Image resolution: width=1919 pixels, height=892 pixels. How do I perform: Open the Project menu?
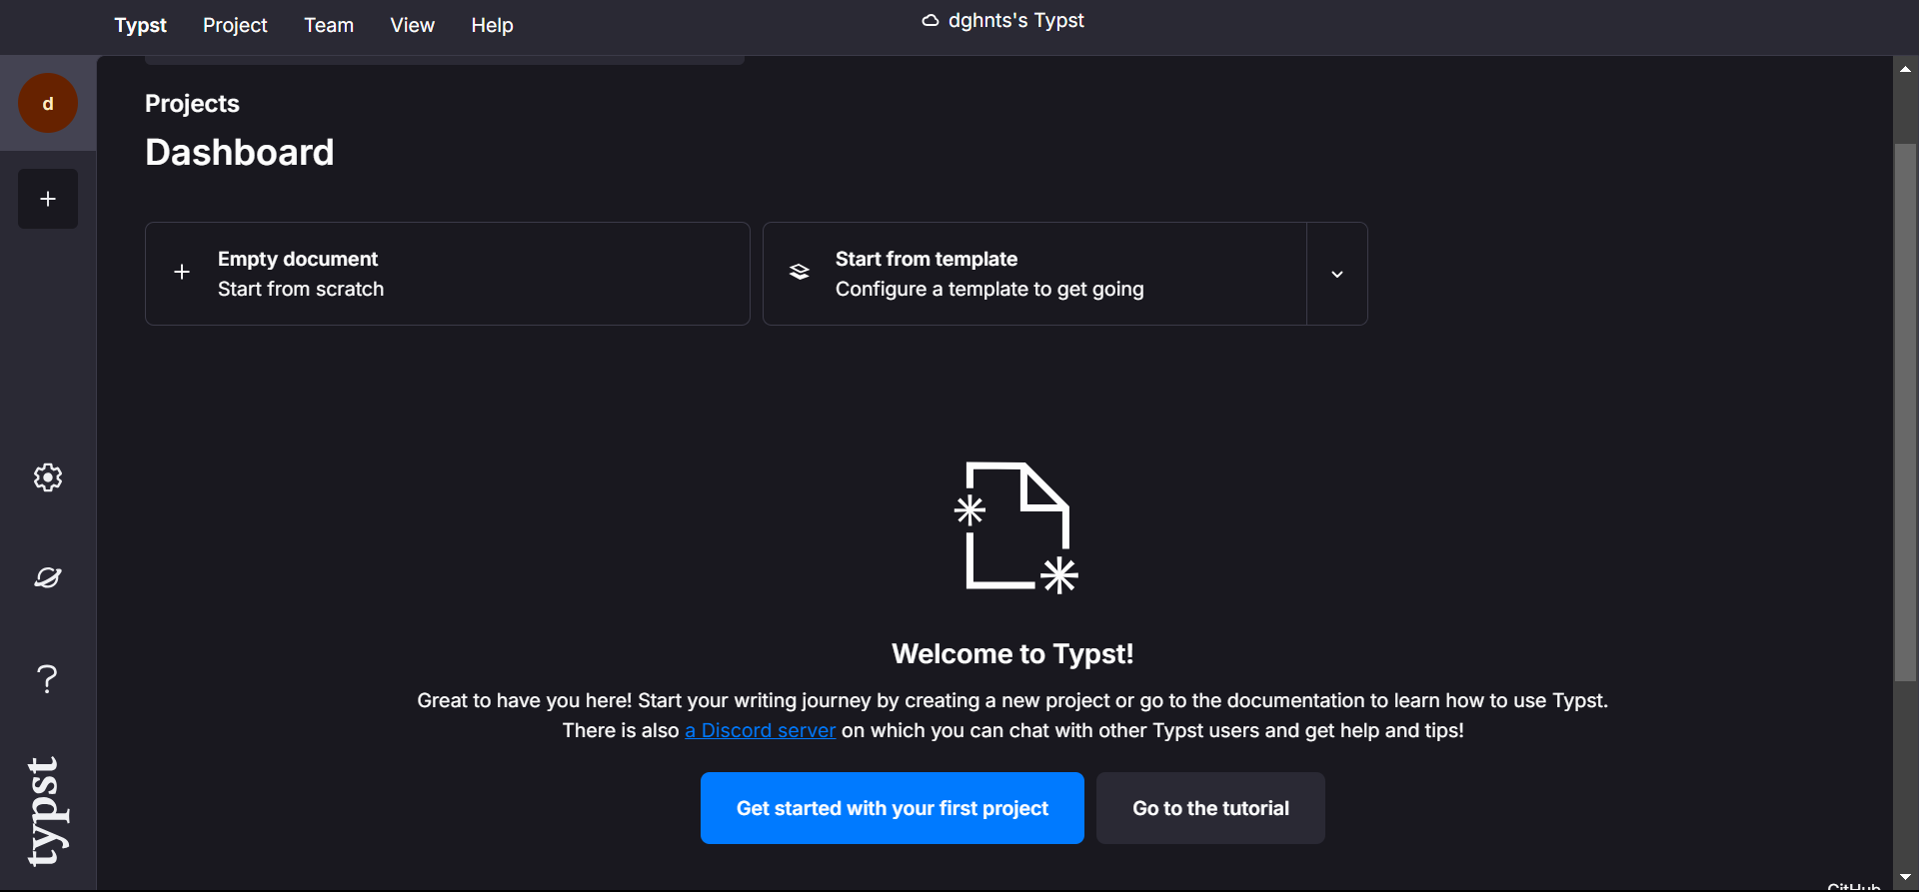235,25
